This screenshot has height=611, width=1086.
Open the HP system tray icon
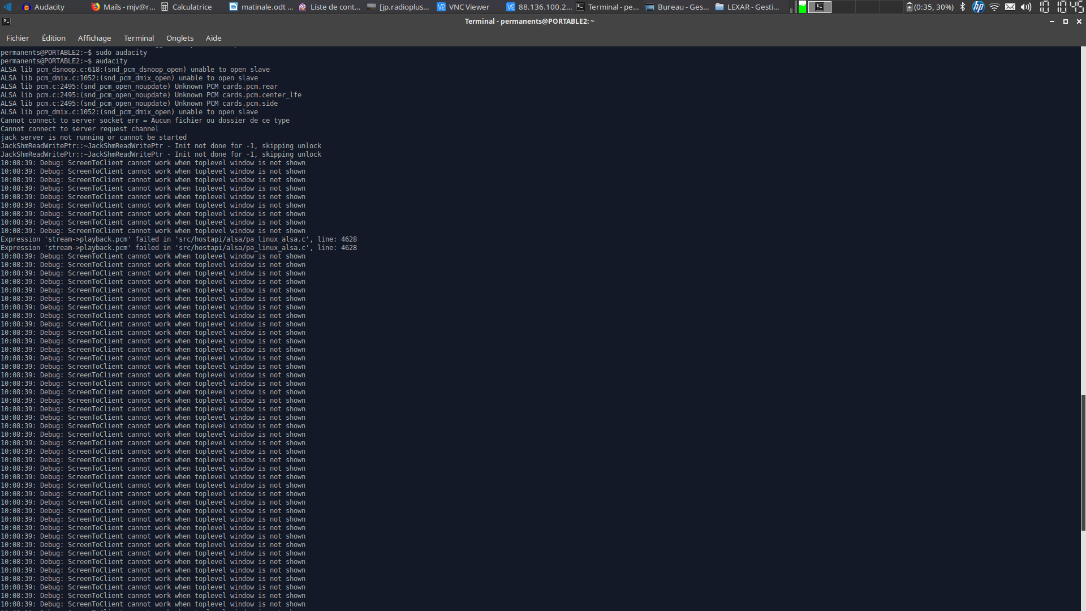click(978, 7)
